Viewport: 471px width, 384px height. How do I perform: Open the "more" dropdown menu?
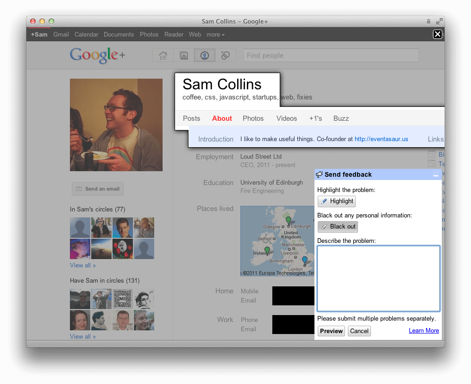[x=215, y=34]
